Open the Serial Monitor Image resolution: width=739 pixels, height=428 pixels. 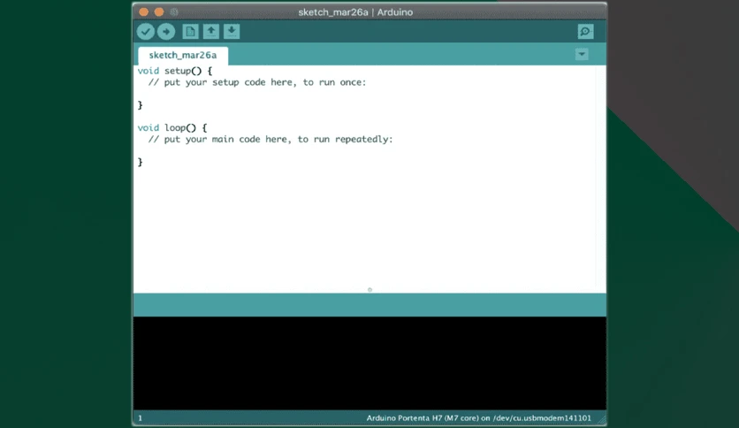coord(585,32)
